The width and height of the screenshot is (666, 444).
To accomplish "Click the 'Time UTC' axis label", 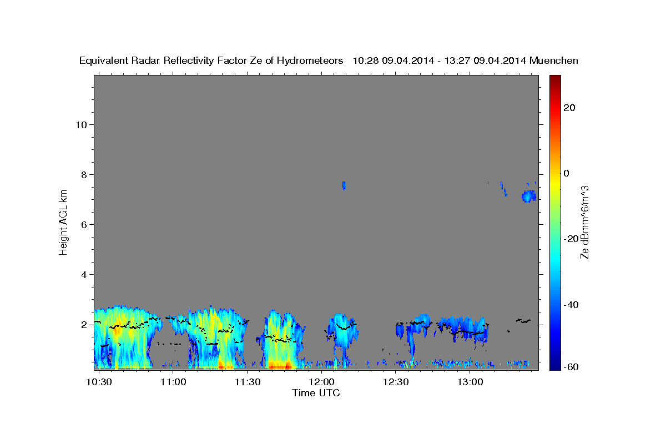I will point(316,393).
